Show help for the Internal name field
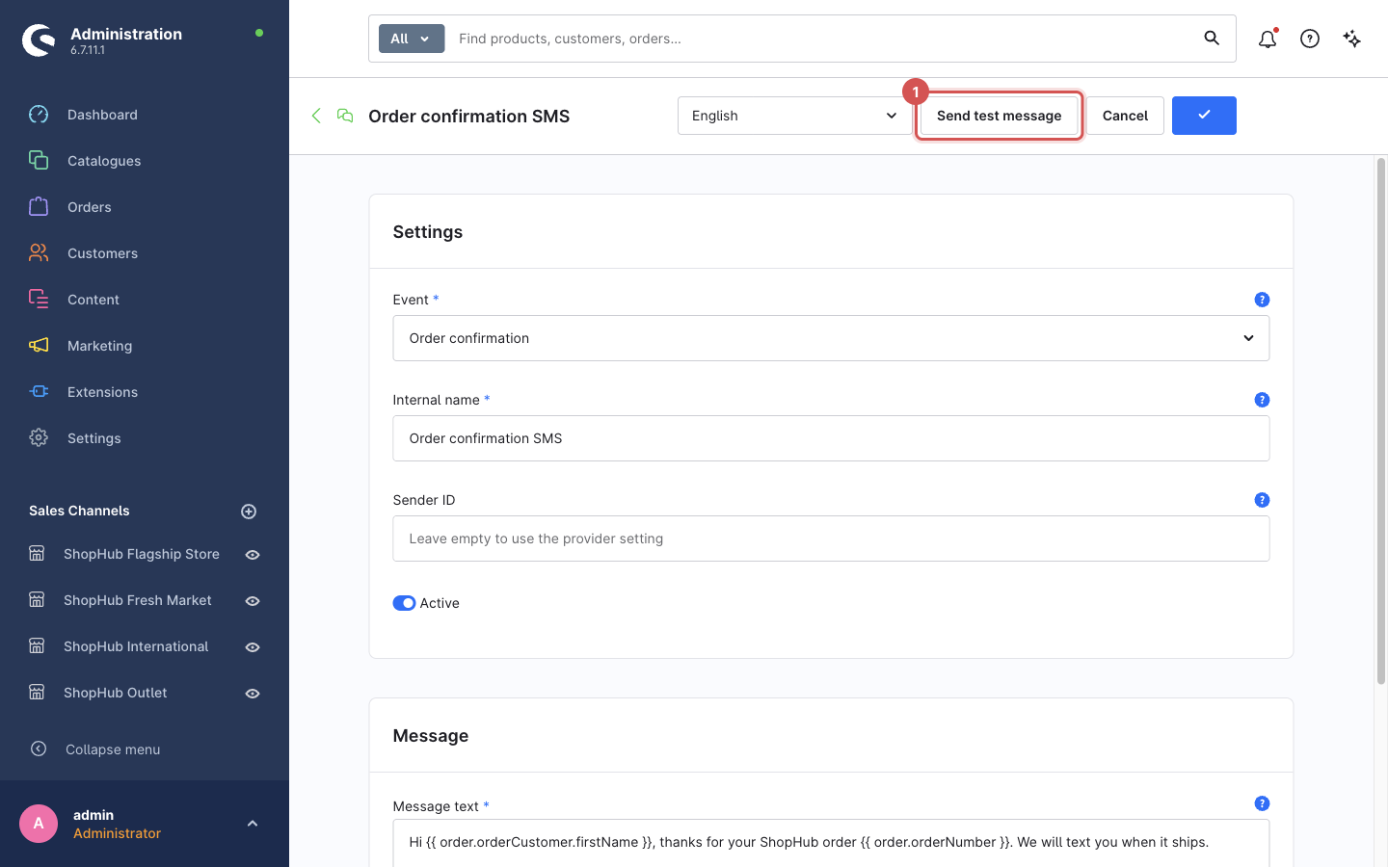Screen dimensions: 1388x867 coord(1262,400)
